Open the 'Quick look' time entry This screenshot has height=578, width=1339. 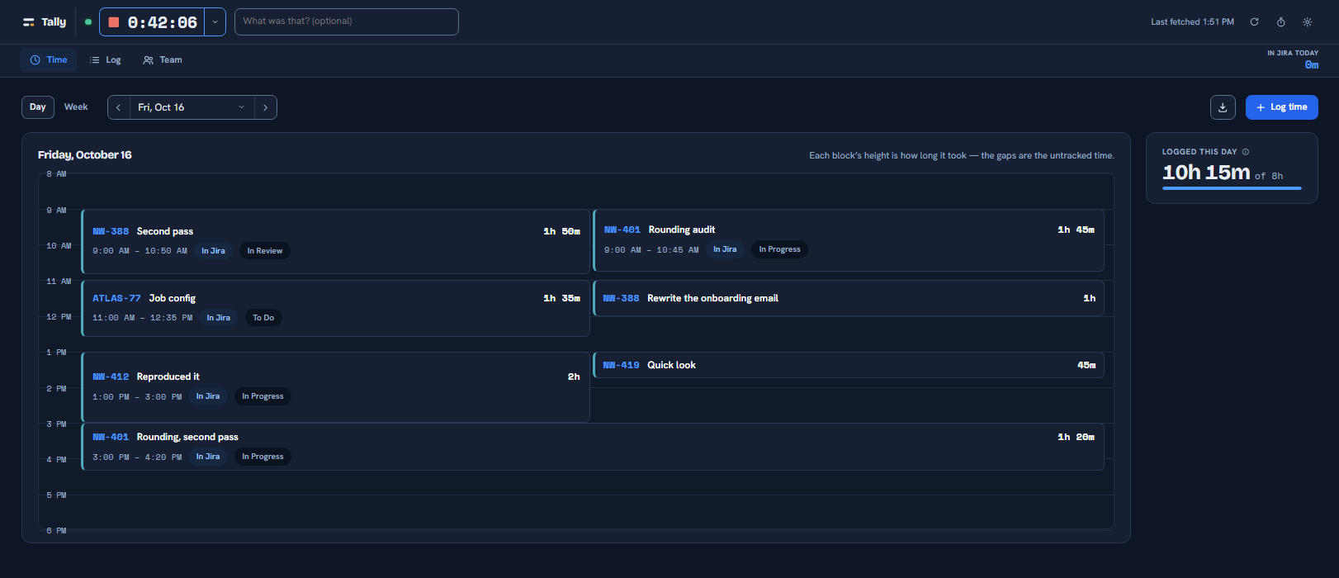(x=849, y=365)
